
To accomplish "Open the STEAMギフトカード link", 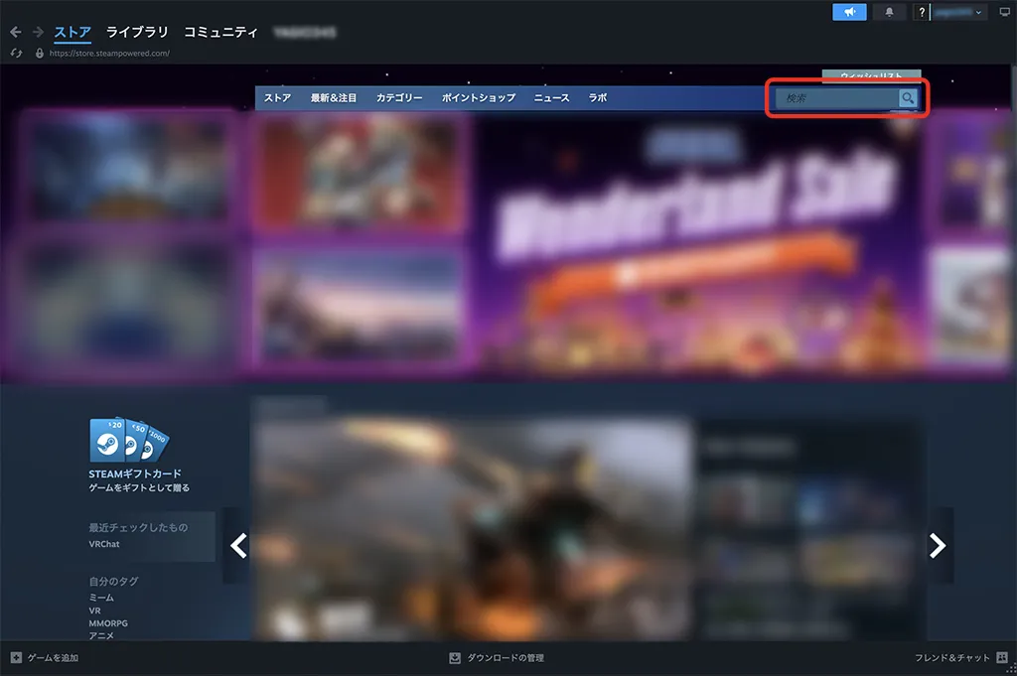I will coord(135,473).
